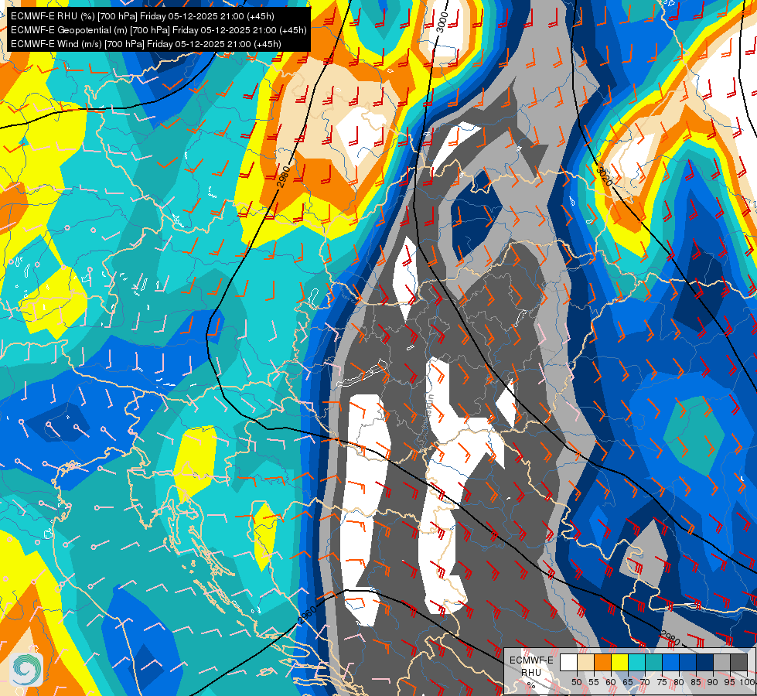This screenshot has height=696, width=757.
Task: Select the white below-50% legend swatch
Action: point(568,662)
